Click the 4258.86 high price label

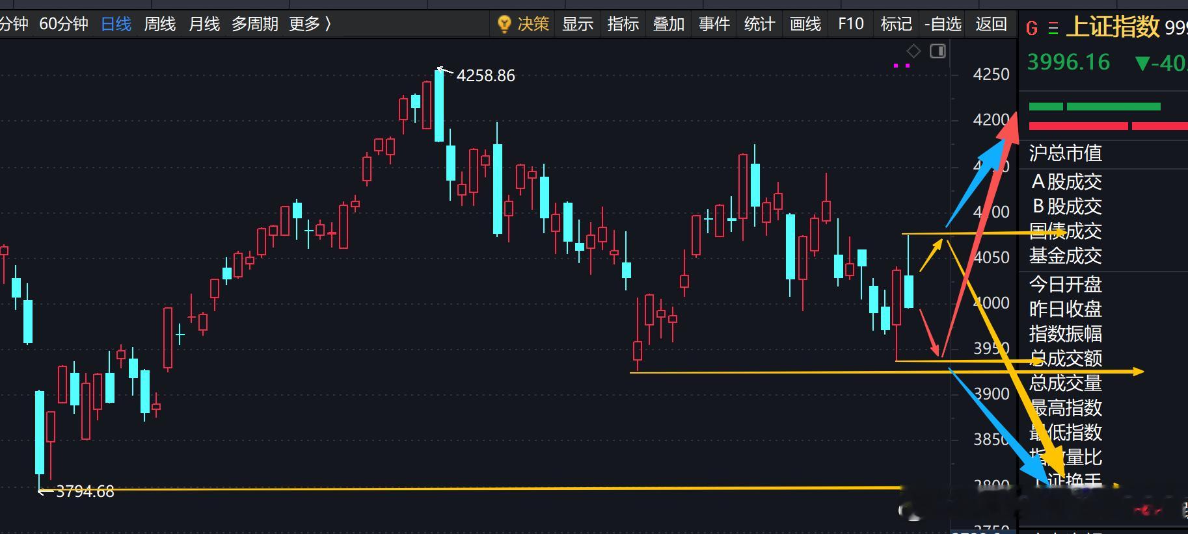(485, 75)
